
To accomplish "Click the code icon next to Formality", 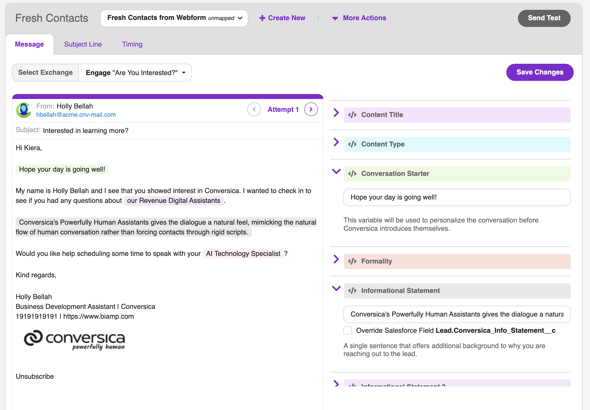I will pyautogui.click(x=352, y=261).
